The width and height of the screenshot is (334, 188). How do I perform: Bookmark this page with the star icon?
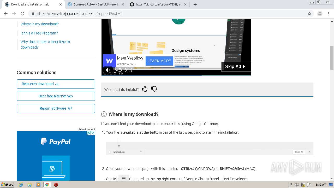(309, 14)
